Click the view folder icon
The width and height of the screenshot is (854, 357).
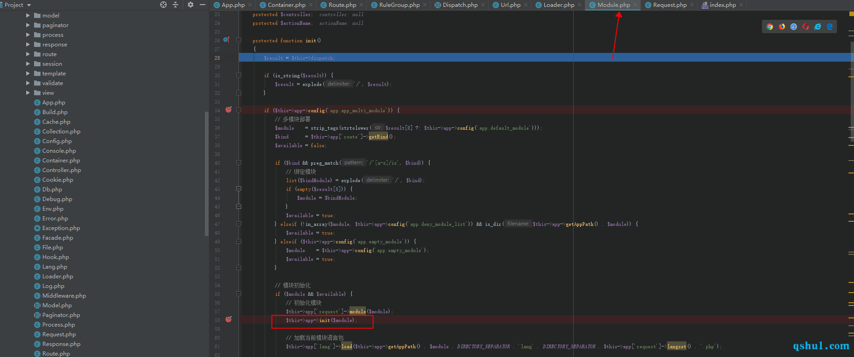click(x=37, y=93)
